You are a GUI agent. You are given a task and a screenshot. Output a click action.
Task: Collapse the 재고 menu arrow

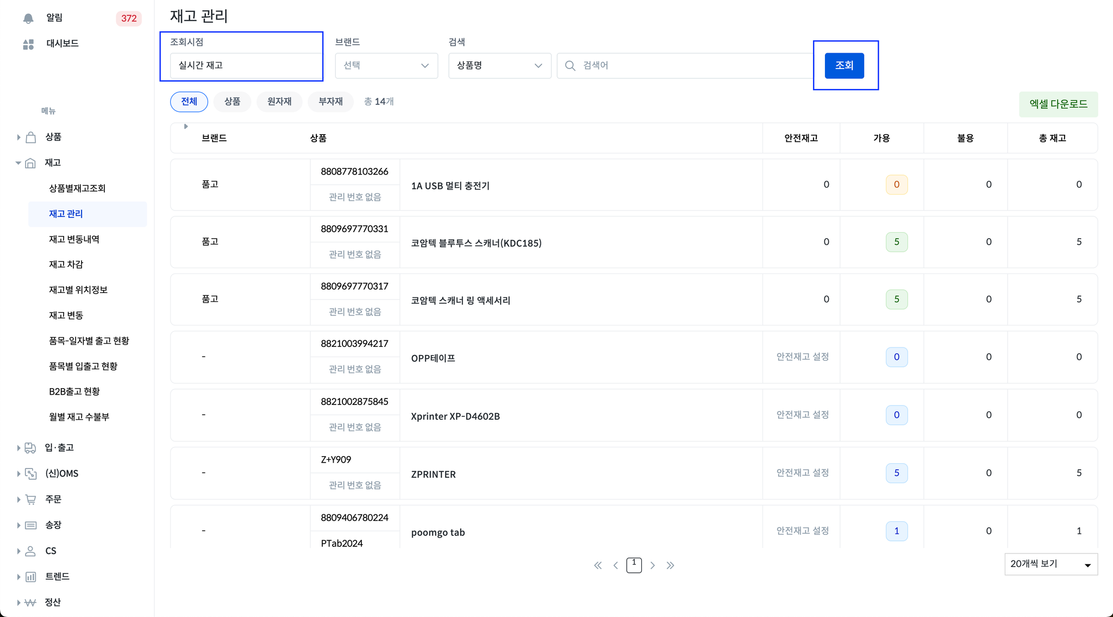coord(18,163)
